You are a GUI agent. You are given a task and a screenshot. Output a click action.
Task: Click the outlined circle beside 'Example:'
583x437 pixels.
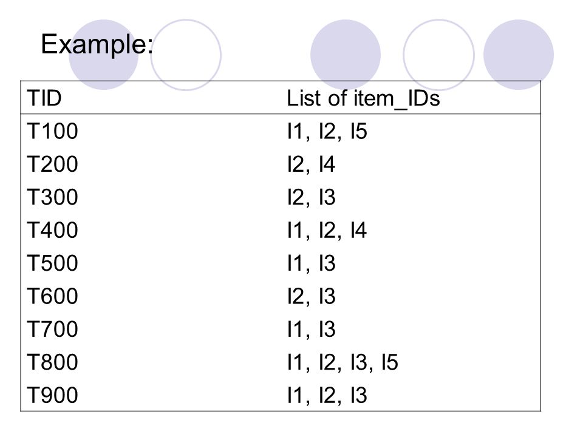click(186, 55)
